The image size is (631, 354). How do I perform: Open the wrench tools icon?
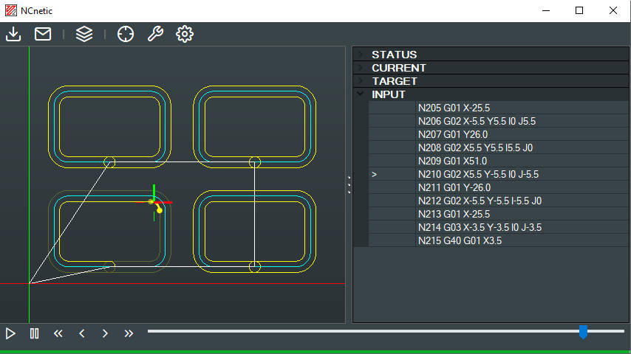pos(155,34)
